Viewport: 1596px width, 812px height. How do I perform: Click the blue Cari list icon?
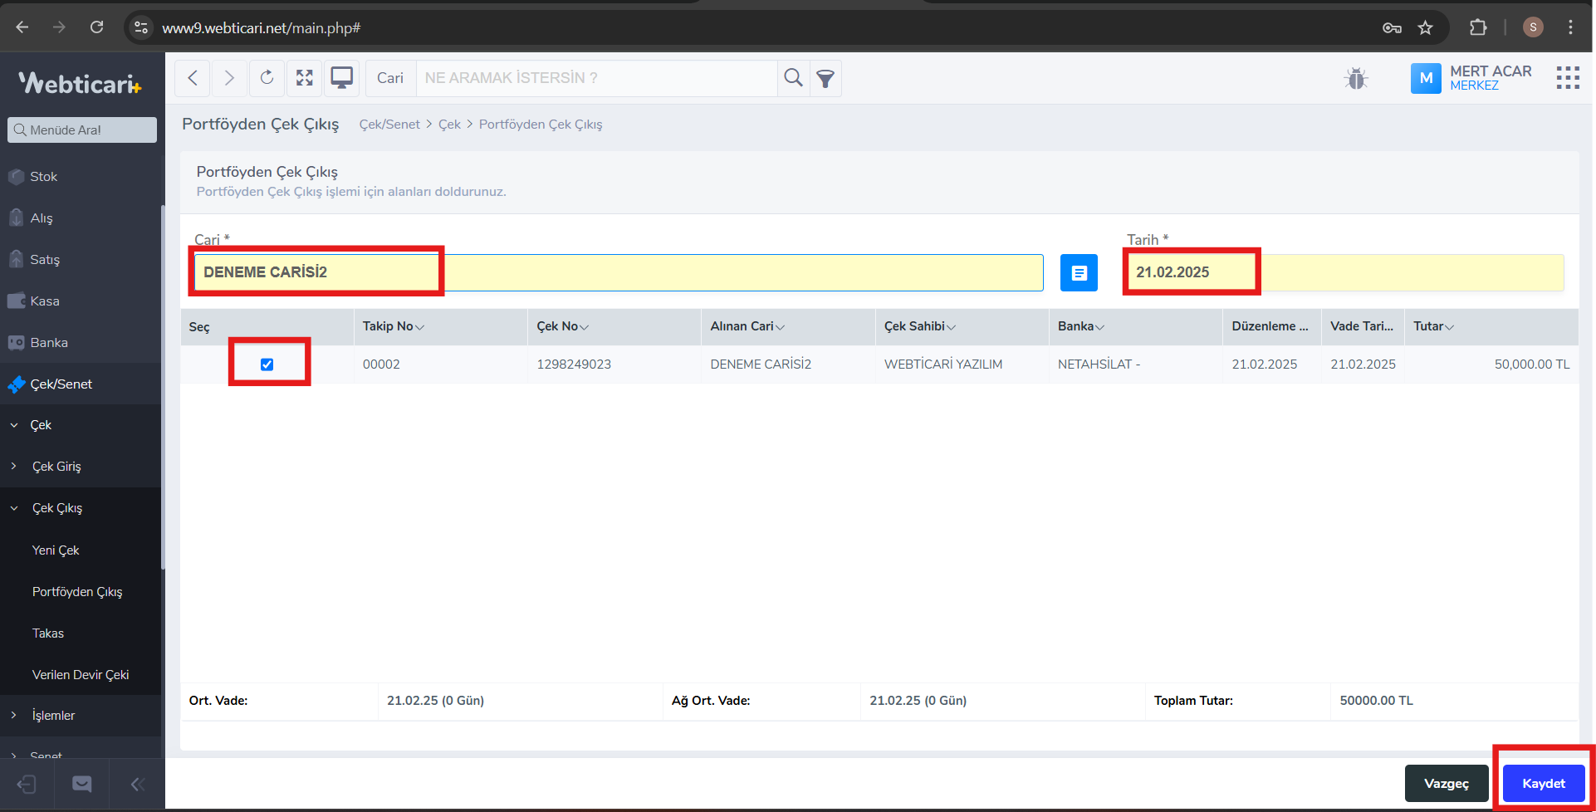coord(1079,272)
